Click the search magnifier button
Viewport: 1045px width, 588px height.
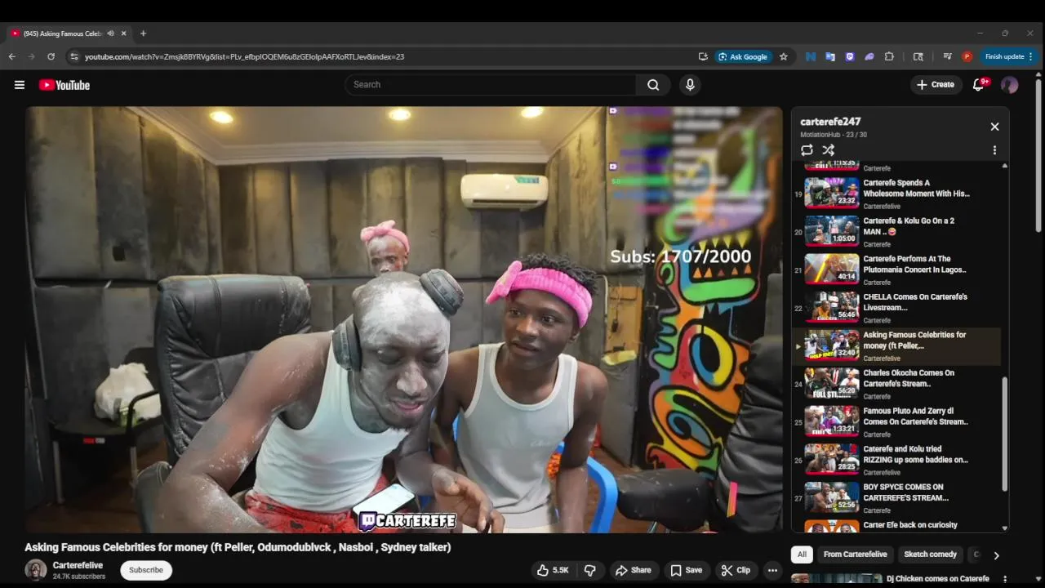pyautogui.click(x=653, y=85)
